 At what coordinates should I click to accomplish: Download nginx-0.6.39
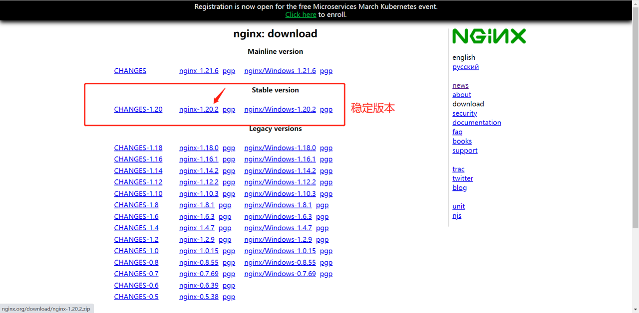[x=199, y=285]
